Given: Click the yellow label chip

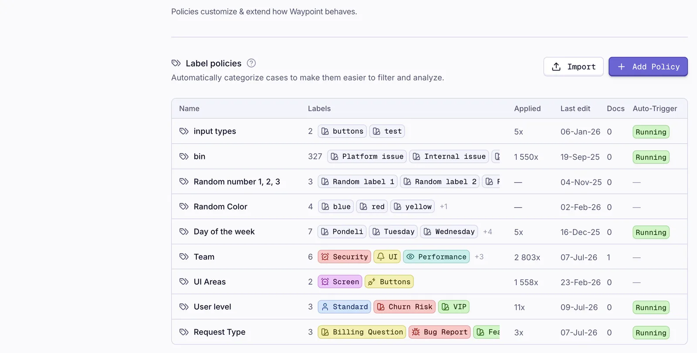Looking at the screenshot, I should (413, 206).
